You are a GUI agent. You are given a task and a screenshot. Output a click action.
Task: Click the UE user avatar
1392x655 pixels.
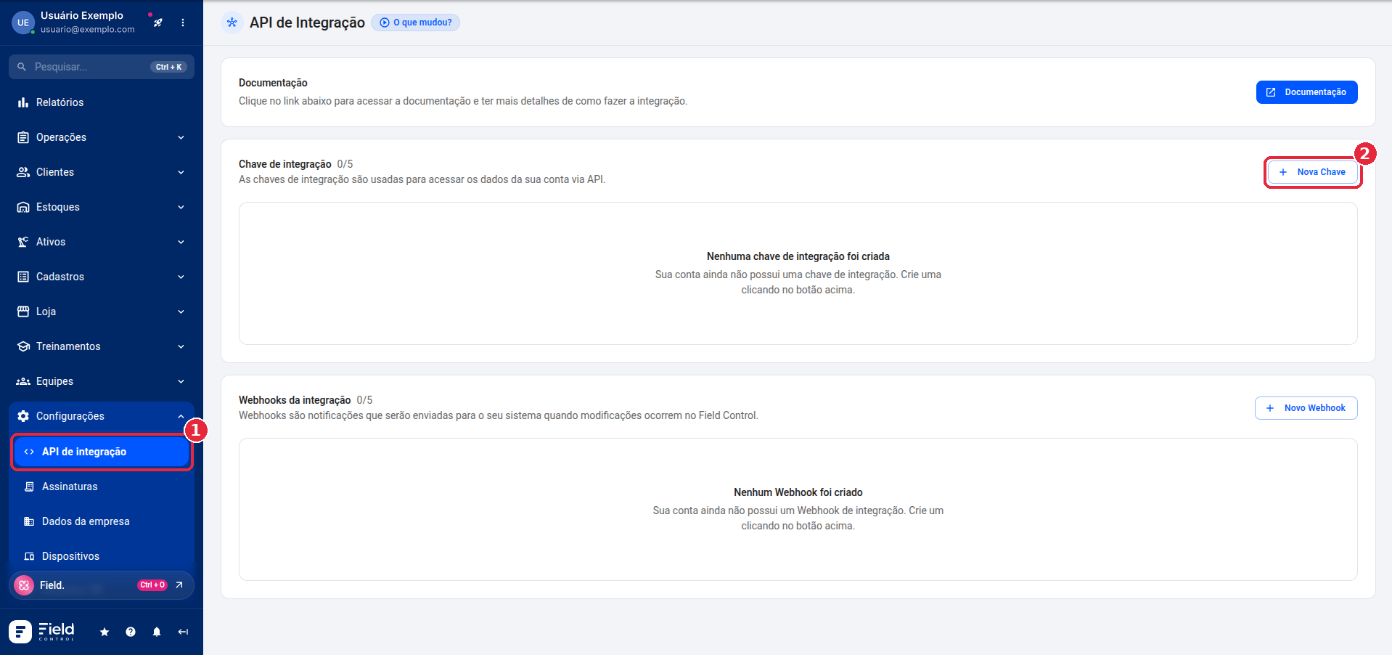(x=23, y=23)
